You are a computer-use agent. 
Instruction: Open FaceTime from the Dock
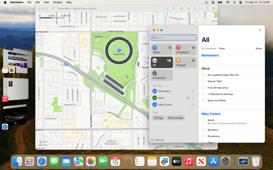tap(103, 161)
